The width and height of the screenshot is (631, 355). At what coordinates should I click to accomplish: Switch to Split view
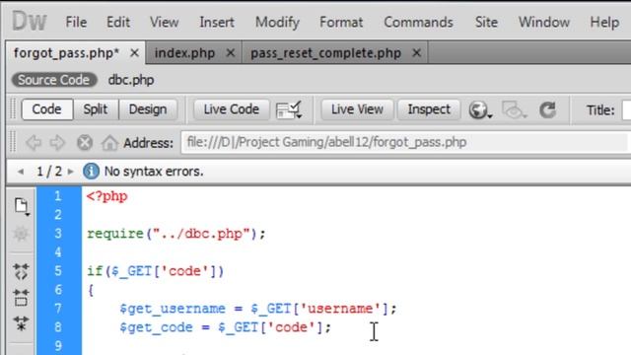pos(96,109)
